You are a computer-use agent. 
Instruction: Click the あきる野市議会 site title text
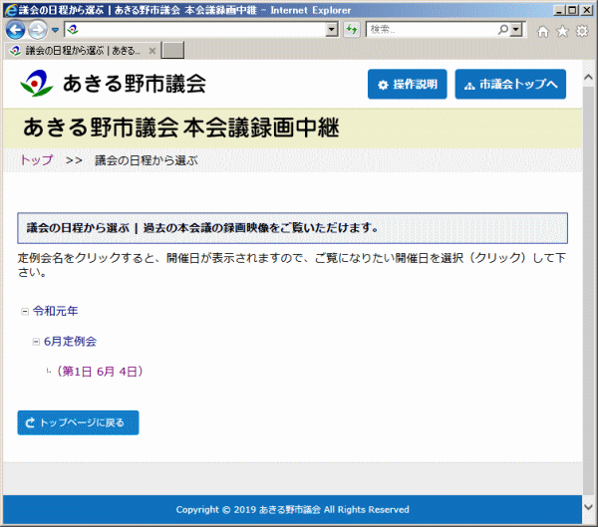click(135, 84)
